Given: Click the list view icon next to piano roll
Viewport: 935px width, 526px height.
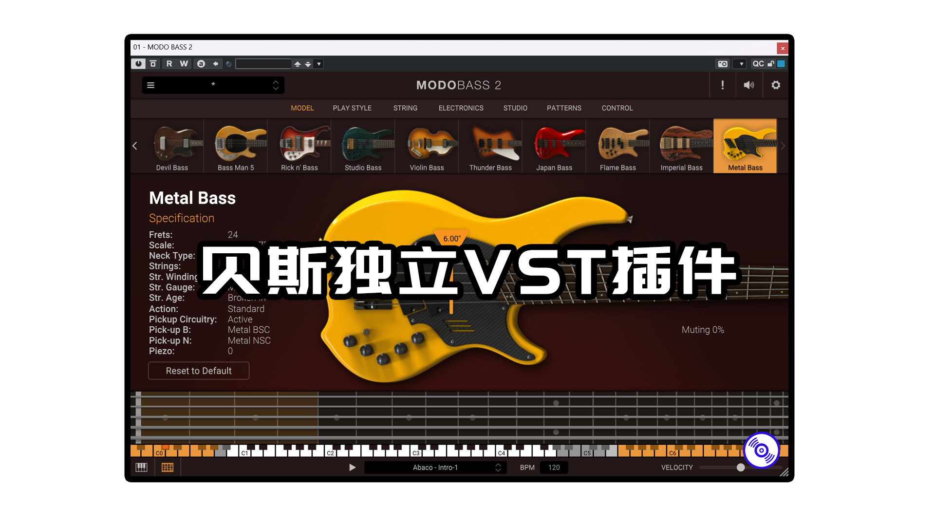Looking at the screenshot, I should 168,468.
